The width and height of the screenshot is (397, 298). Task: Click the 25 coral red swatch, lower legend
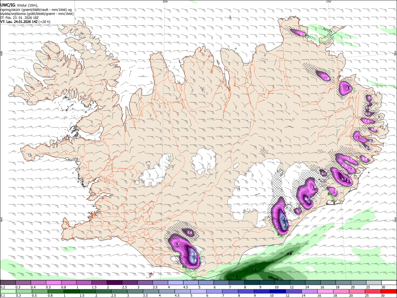point(372,291)
